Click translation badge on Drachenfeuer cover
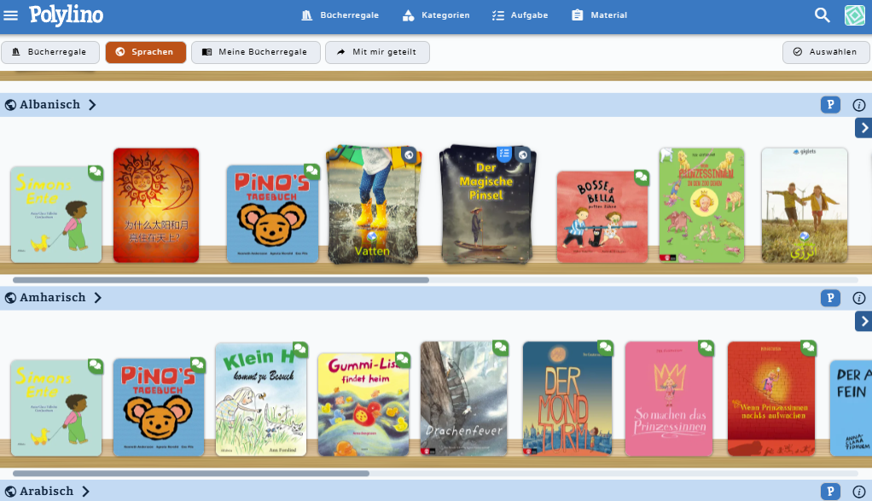Viewport: 872px width, 501px height. [x=500, y=348]
